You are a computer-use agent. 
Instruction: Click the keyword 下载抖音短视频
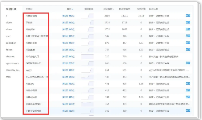coord(34,111)
